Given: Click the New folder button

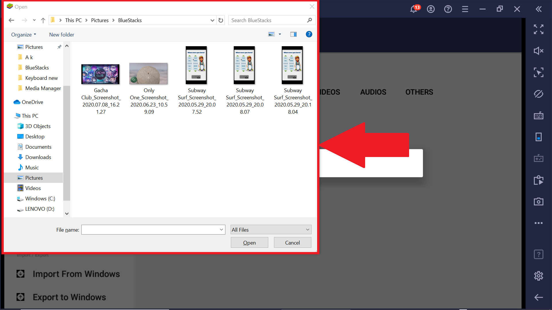Looking at the screenshot, I should tap(62, 34).
